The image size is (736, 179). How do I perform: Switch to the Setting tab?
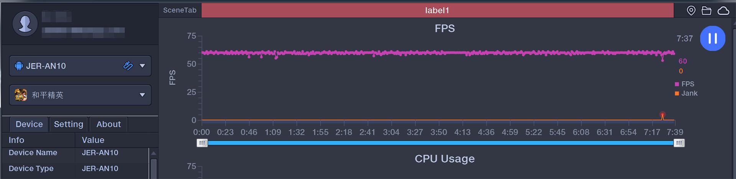69,124
